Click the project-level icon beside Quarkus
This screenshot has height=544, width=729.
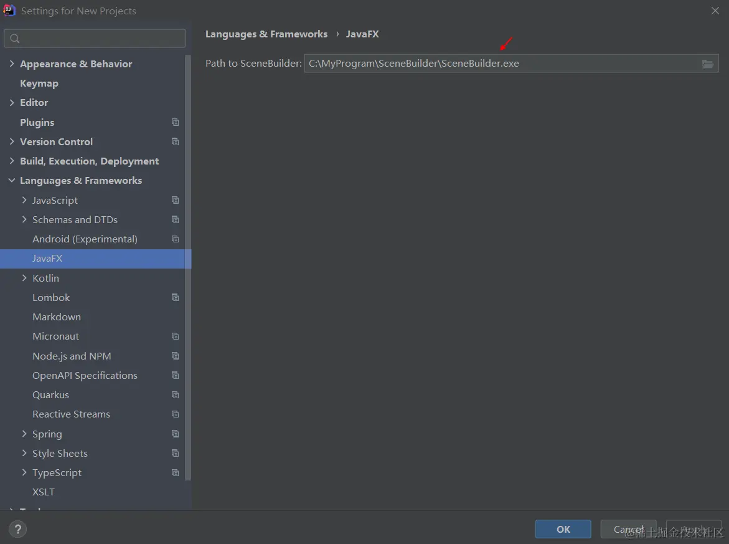[176, 394]
